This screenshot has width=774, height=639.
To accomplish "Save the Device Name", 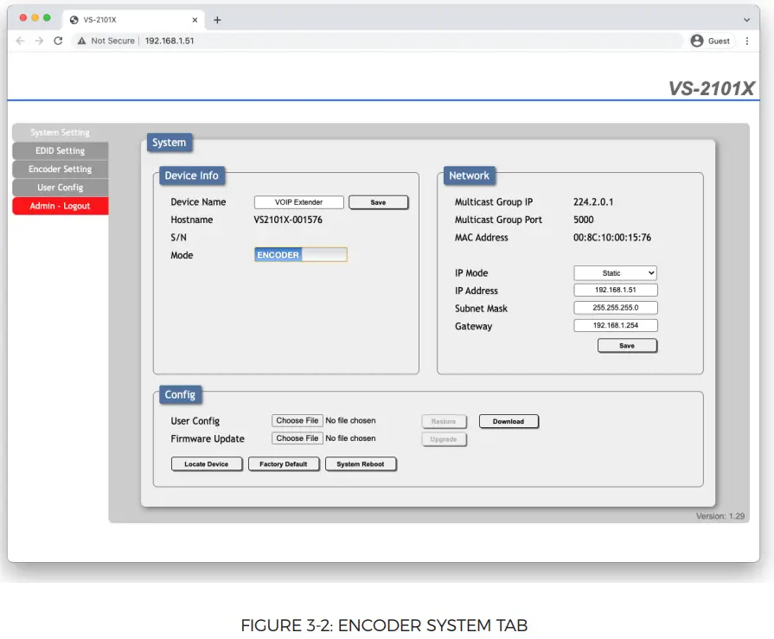I will click(x=378, y=202).
